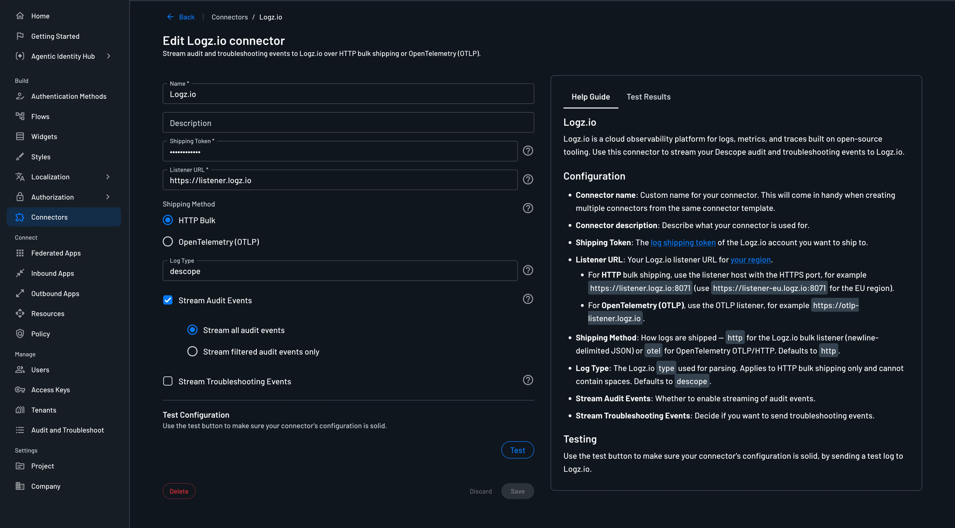Open help tooltip for Stream Troubleshooting Events
This screenshot has width=955, height=528.
pos(528,380)
